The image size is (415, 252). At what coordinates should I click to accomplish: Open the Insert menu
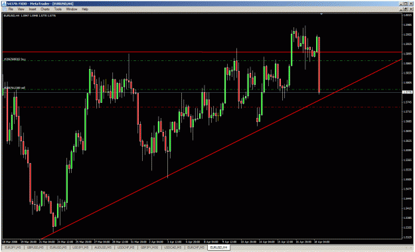[33, 9]
